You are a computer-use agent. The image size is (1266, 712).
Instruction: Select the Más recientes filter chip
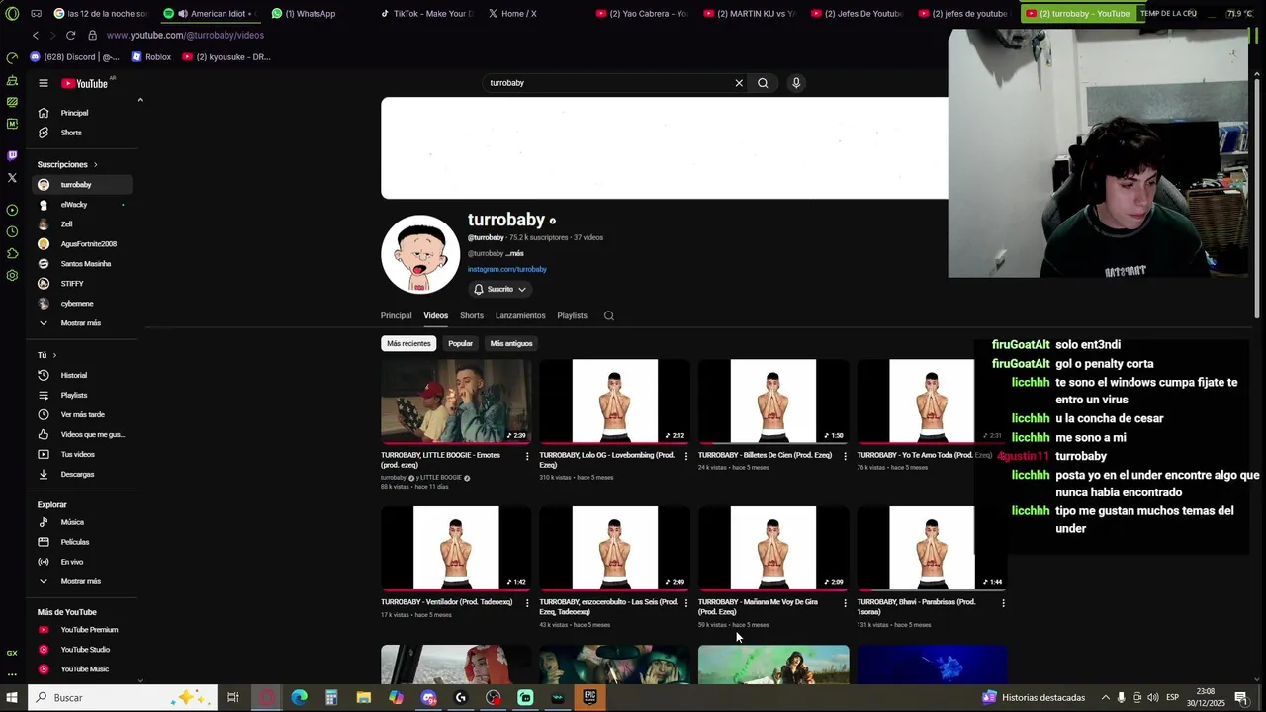408,343
